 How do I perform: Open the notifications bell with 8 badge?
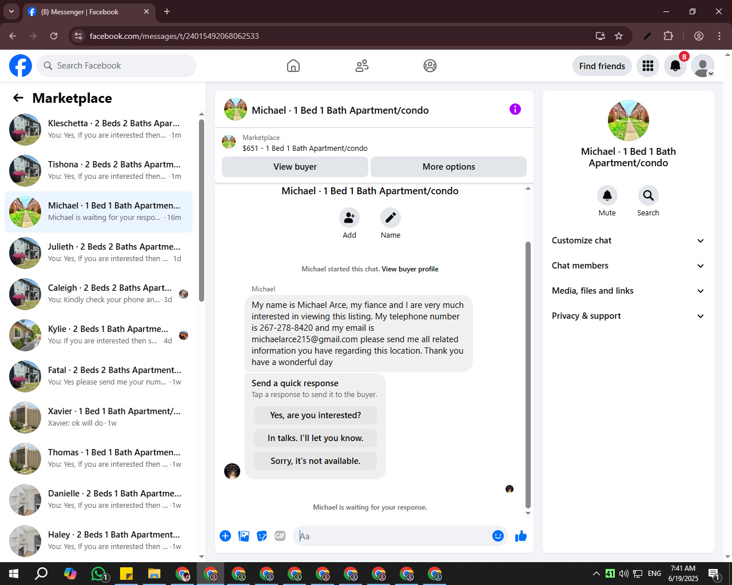675,66
